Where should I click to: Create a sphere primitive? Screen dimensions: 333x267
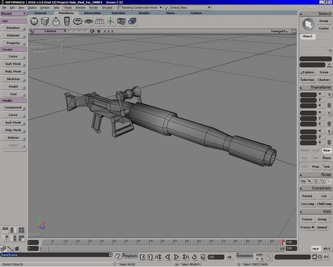(x=34, y=21)
